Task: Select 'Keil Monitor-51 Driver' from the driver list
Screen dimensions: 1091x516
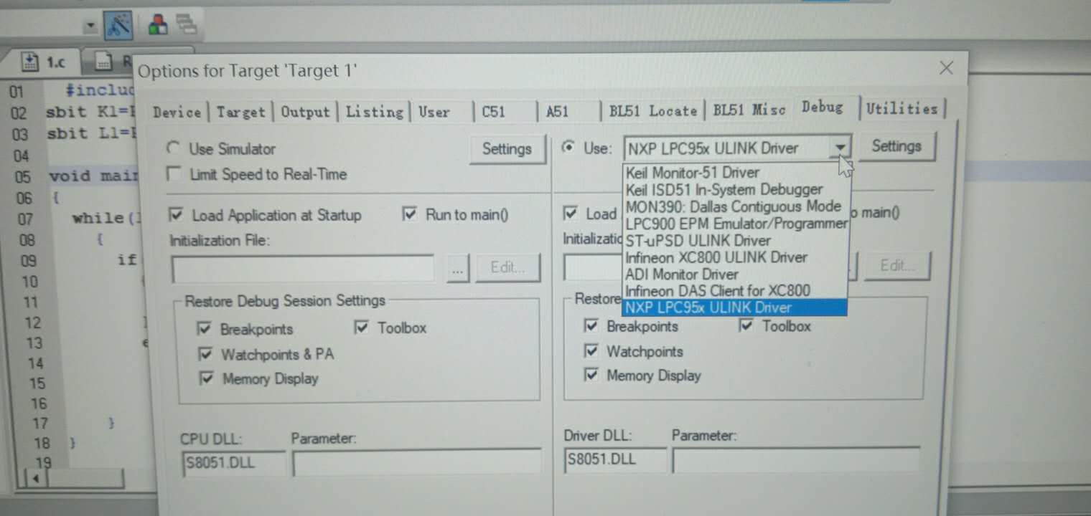Action: pos(693,172)
